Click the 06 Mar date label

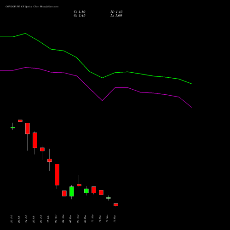[78, 219]
